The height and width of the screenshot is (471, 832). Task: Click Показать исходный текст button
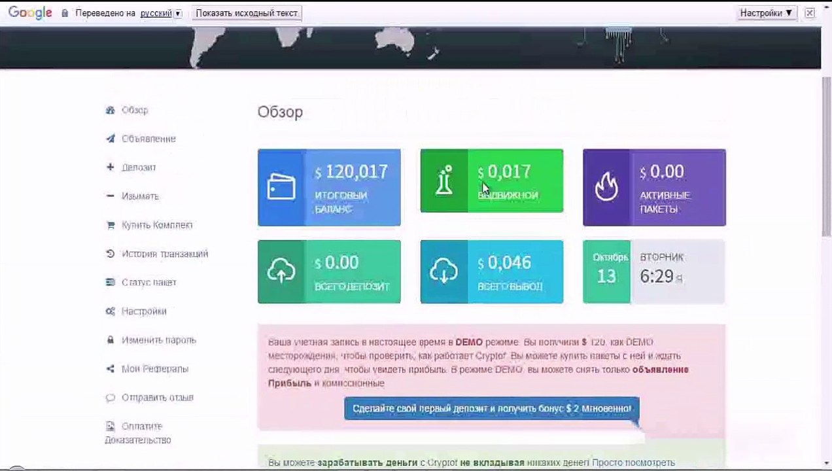[247, 13]
